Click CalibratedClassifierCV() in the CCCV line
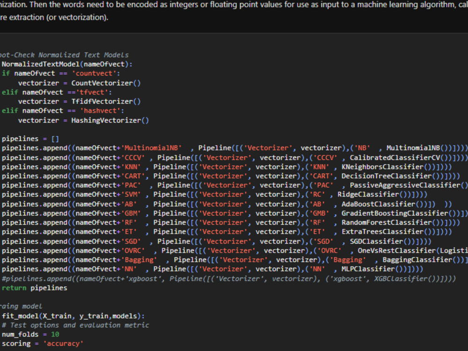Image resolution: width=468 pixels, height=351 pixels. (x=399, y=158)
